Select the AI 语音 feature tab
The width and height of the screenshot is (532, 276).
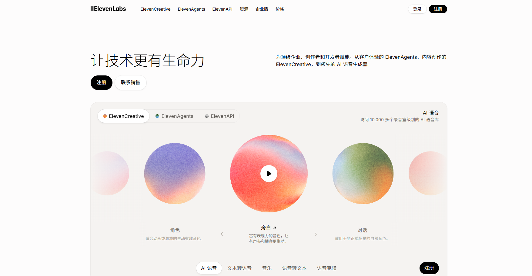209,268
